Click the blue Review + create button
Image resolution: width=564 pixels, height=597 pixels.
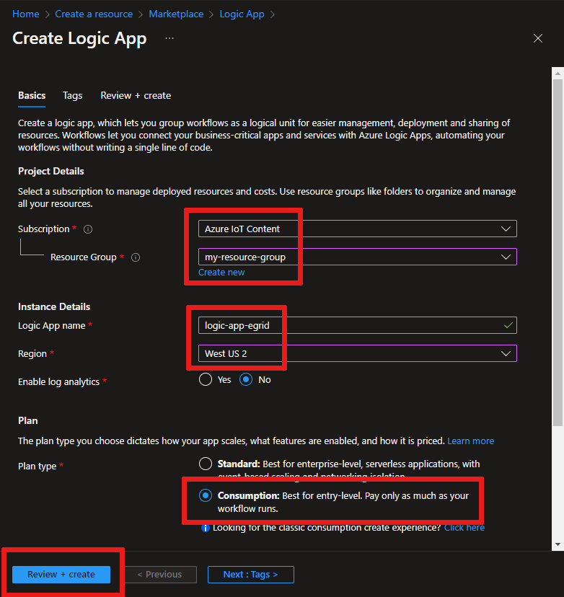pyautogui.click(x=61, y=575)
